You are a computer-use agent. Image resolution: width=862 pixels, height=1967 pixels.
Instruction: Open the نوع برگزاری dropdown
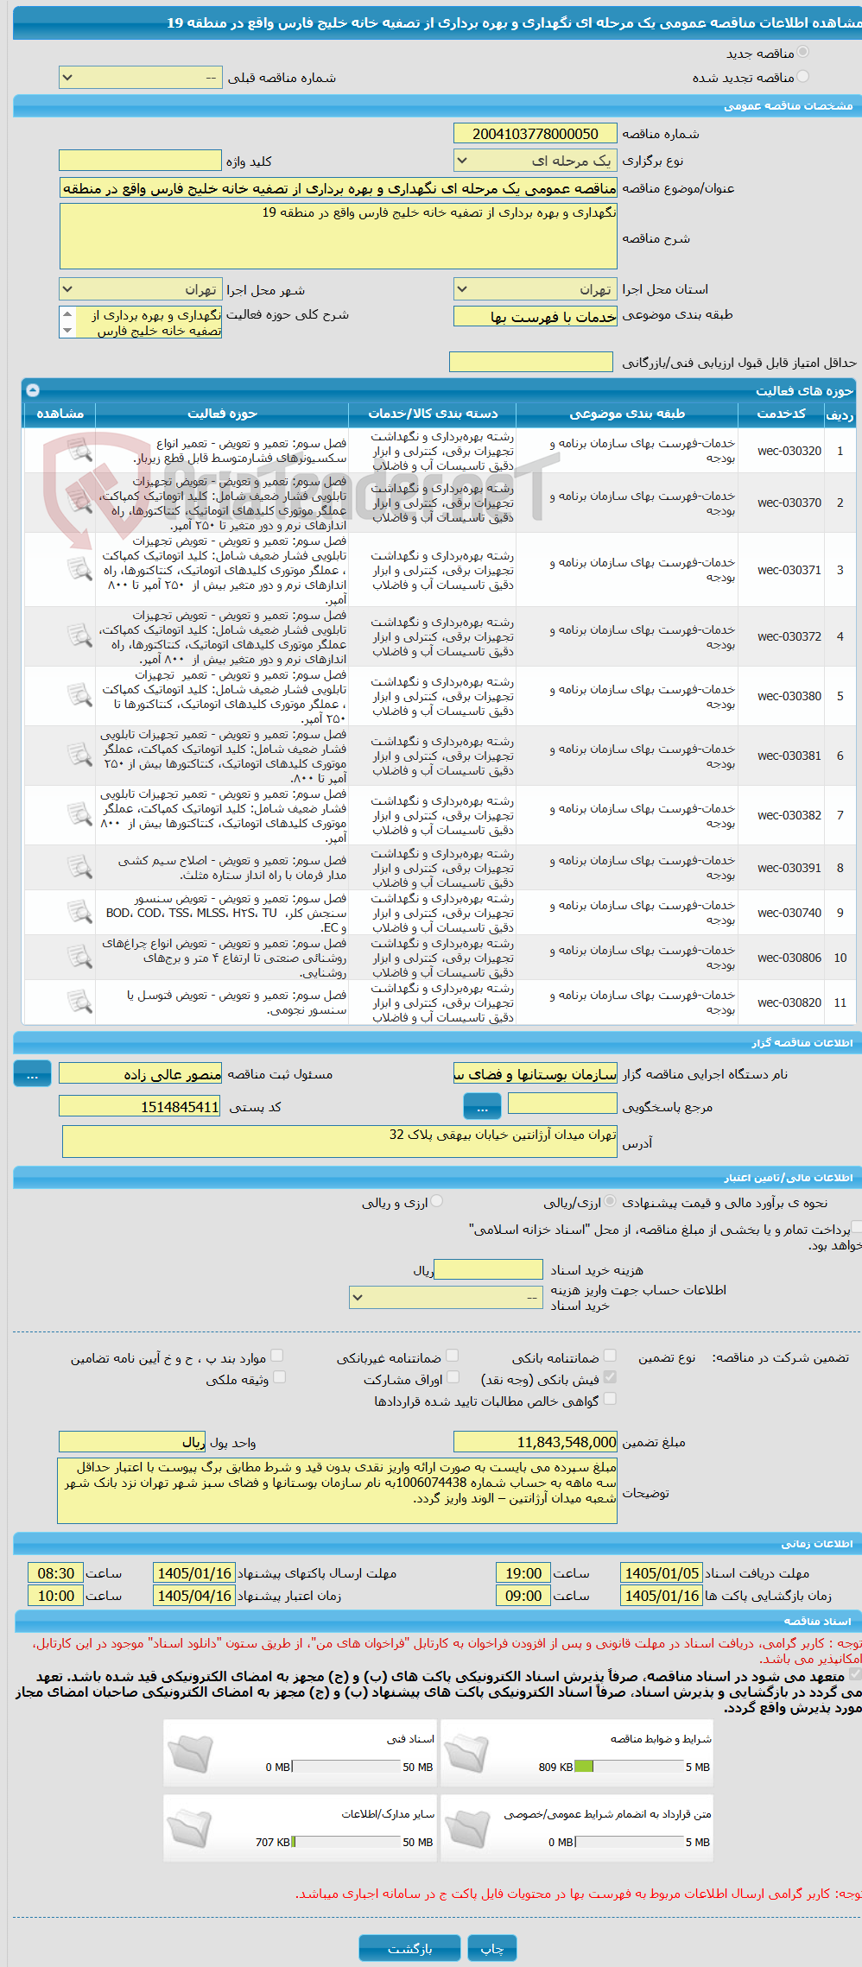pyautogui.click(x=535, y=161)
